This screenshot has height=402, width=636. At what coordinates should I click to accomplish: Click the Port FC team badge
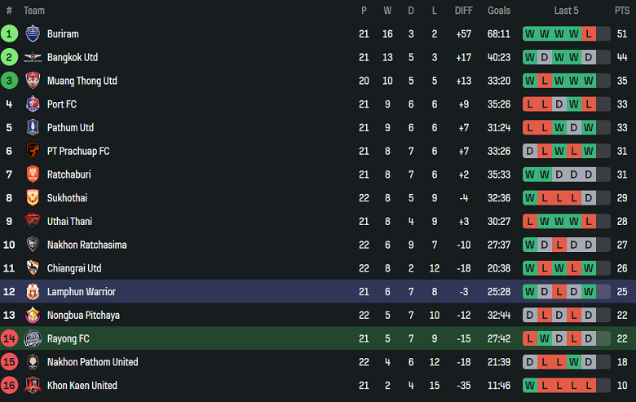click(x=33, y=104)
